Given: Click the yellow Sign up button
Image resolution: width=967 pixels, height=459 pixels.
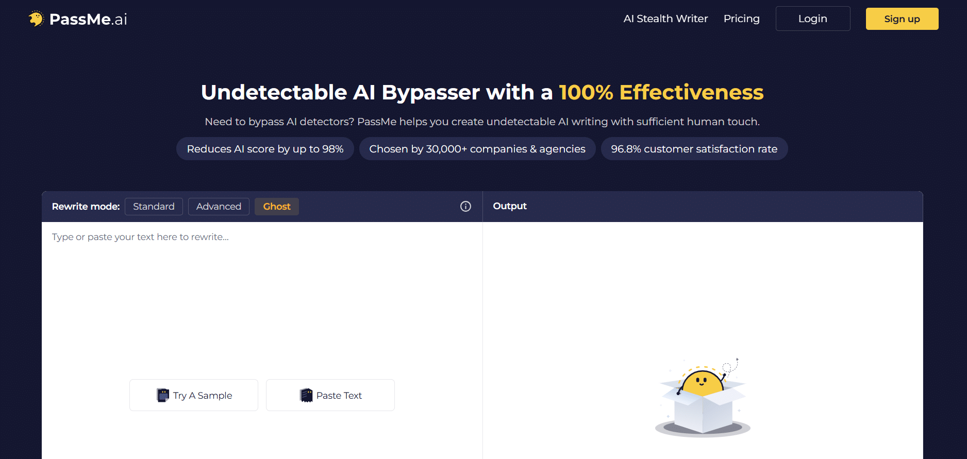Looking at the screenshot, I should tap(902, 19).
